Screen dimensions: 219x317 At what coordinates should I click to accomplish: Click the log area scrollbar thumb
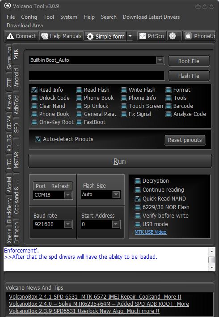pyautogui.click(x=211, y=260)
